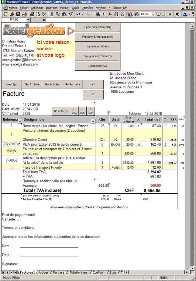
Task: Open the Adobe PDF menu
Action: pyautogui.click(x=120, y=8)
